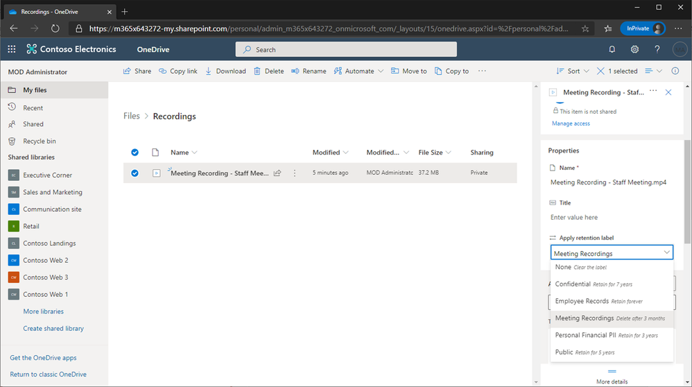Screen dimensions: 692x387
Task: Click the Share toolbar command
Action: click(x=137, y=71)
